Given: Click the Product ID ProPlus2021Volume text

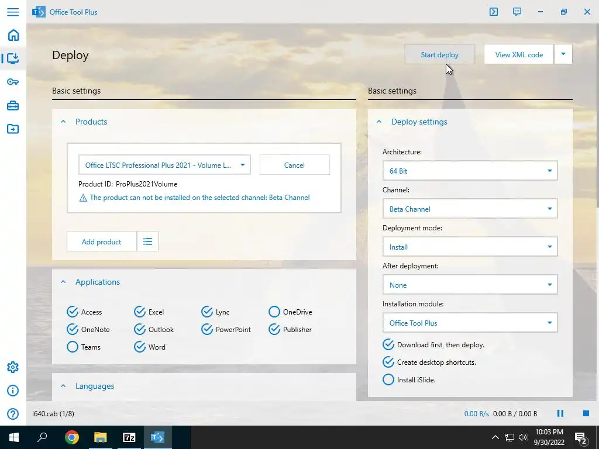Looking at the screenshot, I should [x=128, y=184].
